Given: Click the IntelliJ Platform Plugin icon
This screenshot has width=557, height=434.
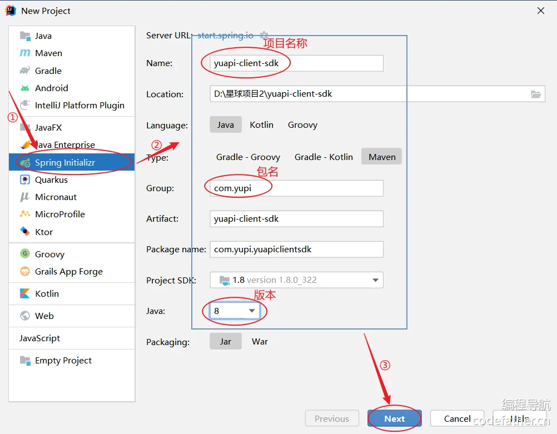Looking at the screenshot, I should pos(25,105).
